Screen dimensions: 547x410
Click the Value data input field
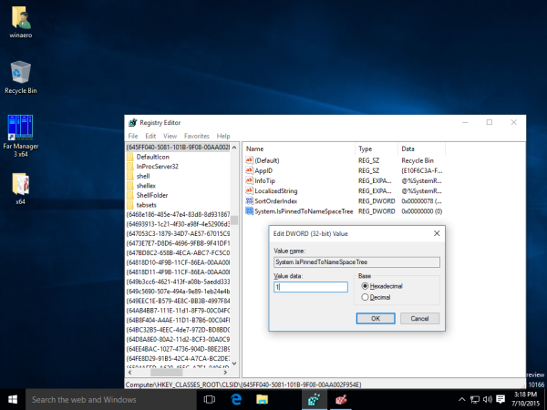(311, 287)
